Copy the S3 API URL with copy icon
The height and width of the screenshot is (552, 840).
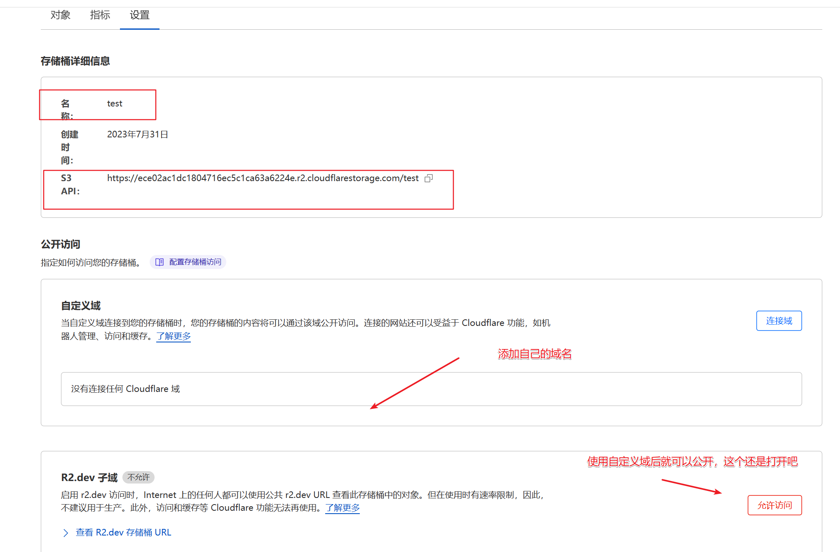click(x=429, y=178)
